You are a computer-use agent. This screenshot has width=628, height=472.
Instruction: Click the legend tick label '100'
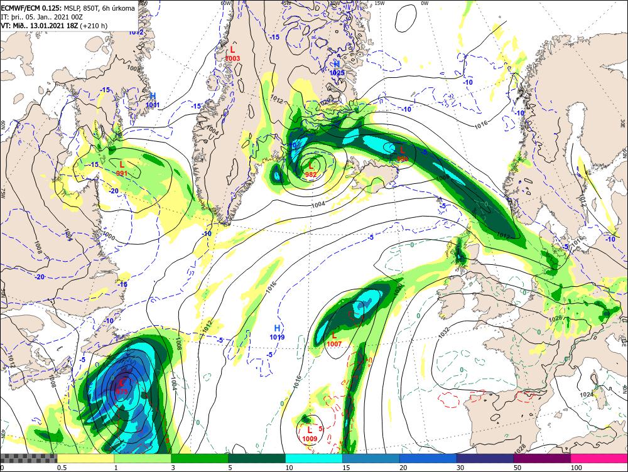[x=575, y=468]
